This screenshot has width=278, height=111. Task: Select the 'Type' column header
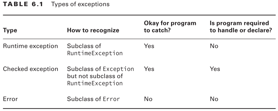pyautogui.click(x=10, y=30)
